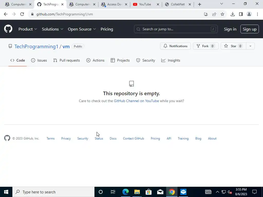Image resolution: width=263 pixels, height=197 pixels.
Task: Open the footer Pricing link
Action: [155, 139]
